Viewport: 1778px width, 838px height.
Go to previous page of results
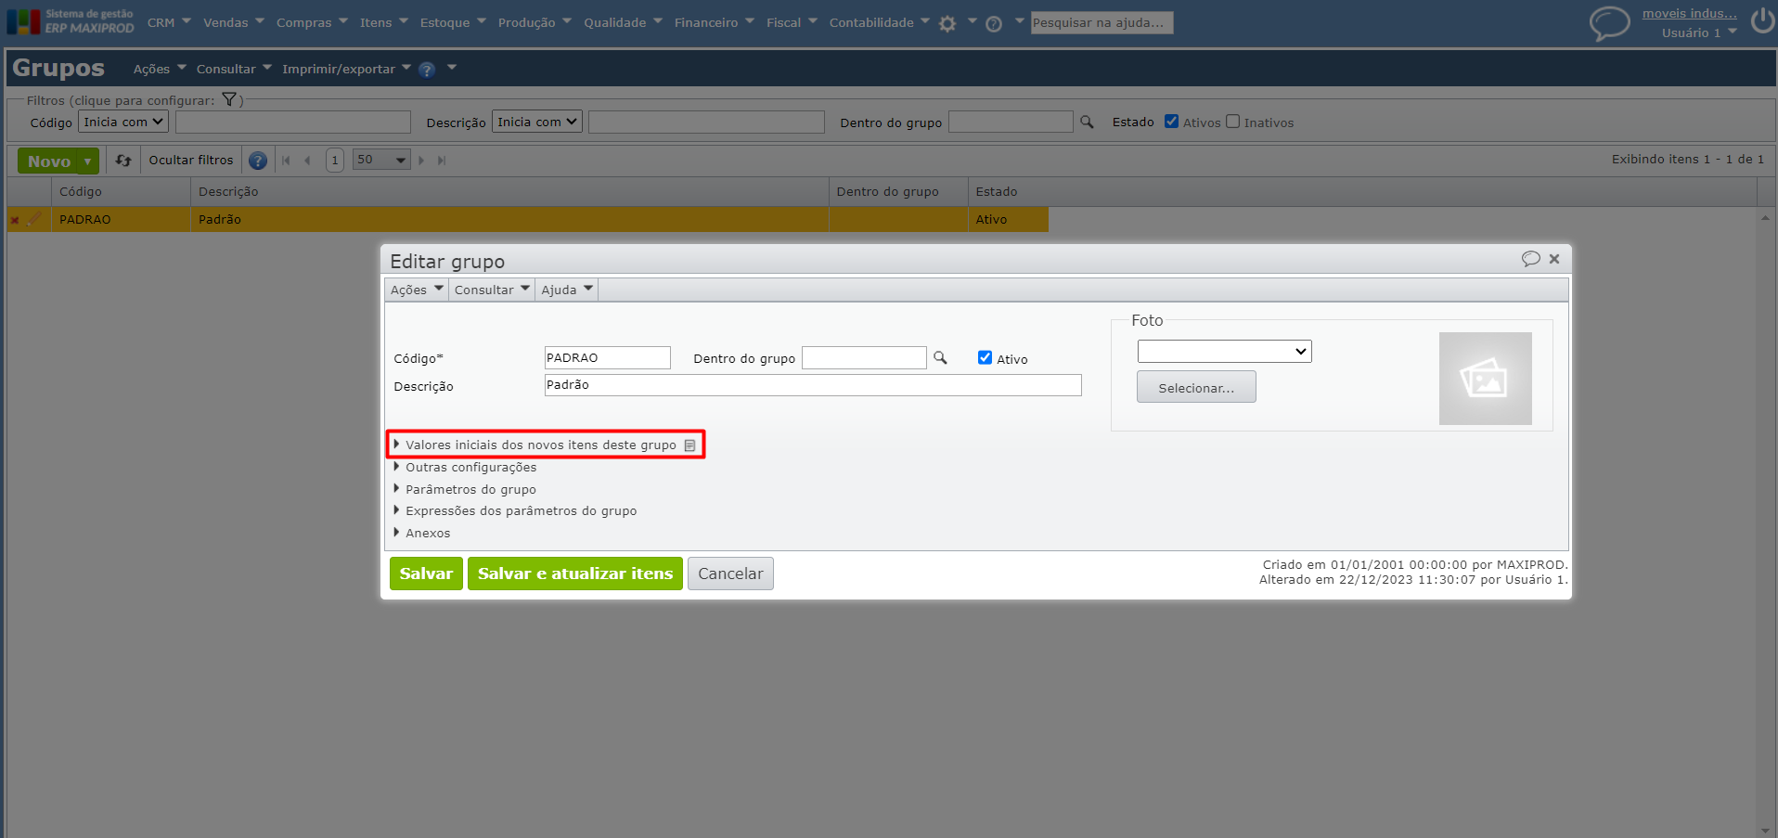307,161
